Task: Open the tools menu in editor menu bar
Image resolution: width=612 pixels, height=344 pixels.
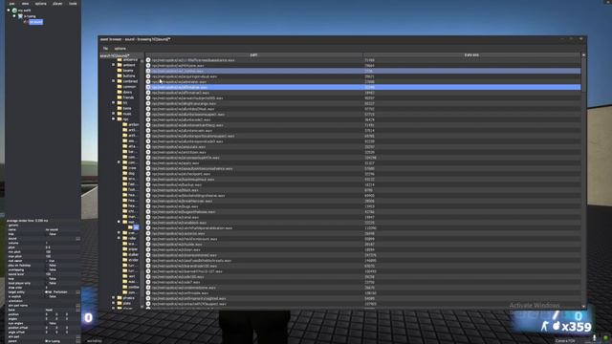Action: click(73, 4)
